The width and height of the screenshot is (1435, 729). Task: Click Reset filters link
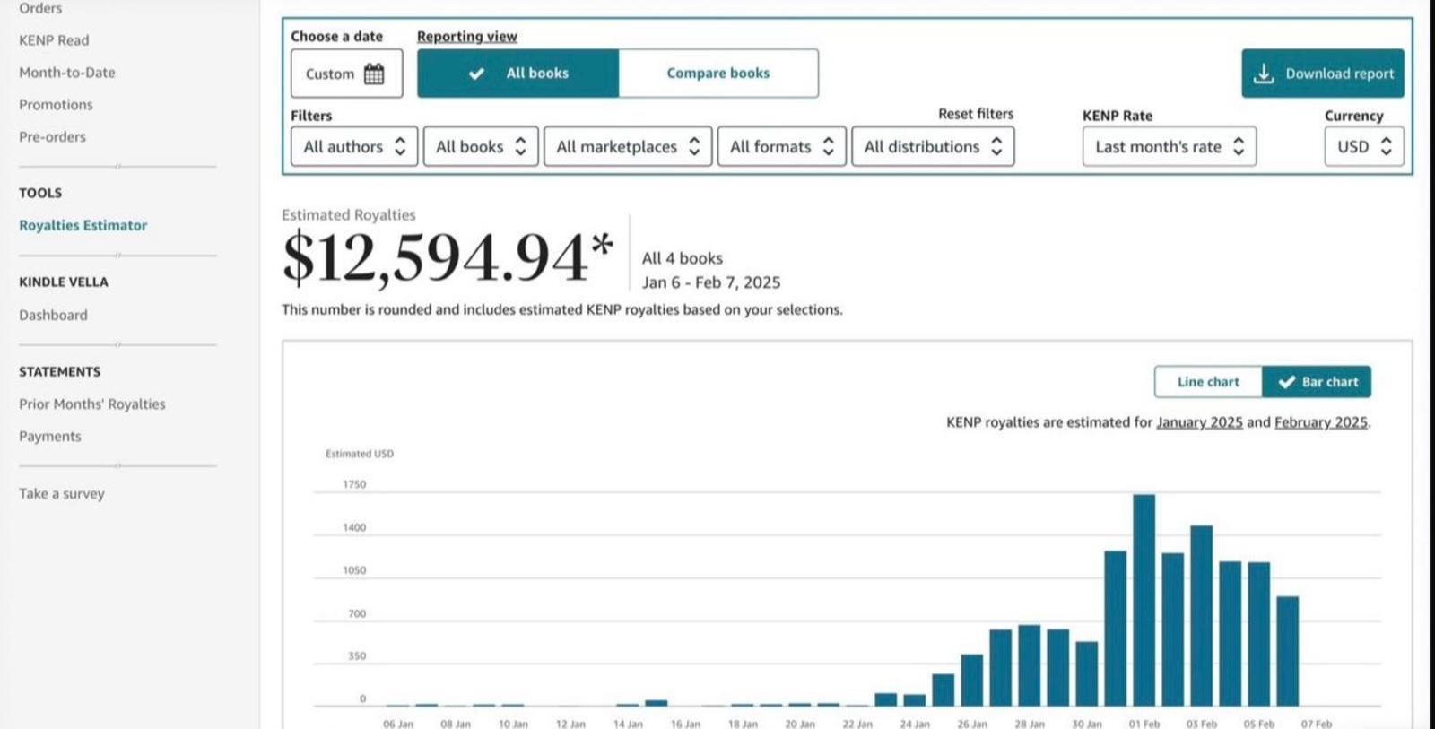pyautogui.click(x=975, y=114)
